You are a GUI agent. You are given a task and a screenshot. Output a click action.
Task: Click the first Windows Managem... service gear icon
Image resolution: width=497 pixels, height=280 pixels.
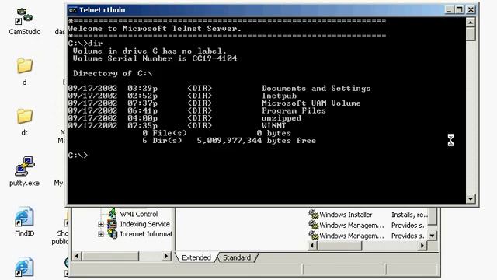click(x=313, y=225)
